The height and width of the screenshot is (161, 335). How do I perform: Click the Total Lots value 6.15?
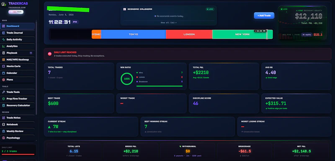click(x=74, y=151)
